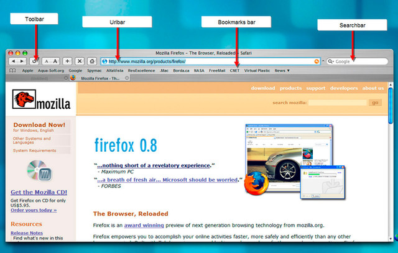Switch to the untitled tab
The image size is (398, 253).
[38, 78]
